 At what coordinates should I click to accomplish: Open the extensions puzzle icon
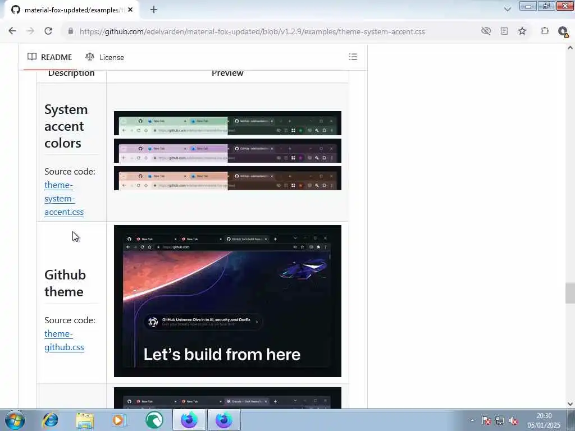tap(545, 31)
